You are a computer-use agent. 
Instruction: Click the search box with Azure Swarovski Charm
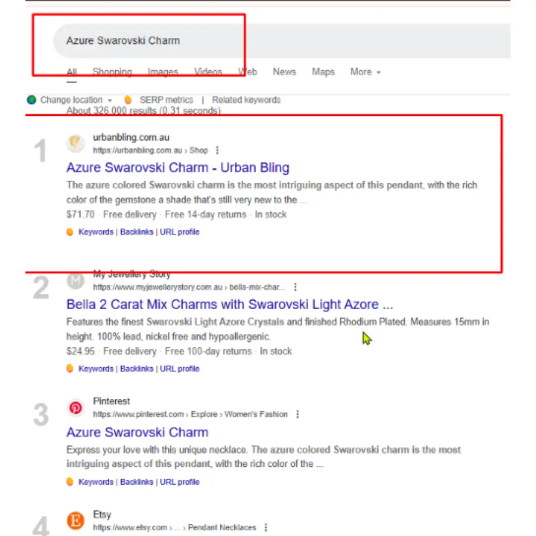[x=268, y=41]
